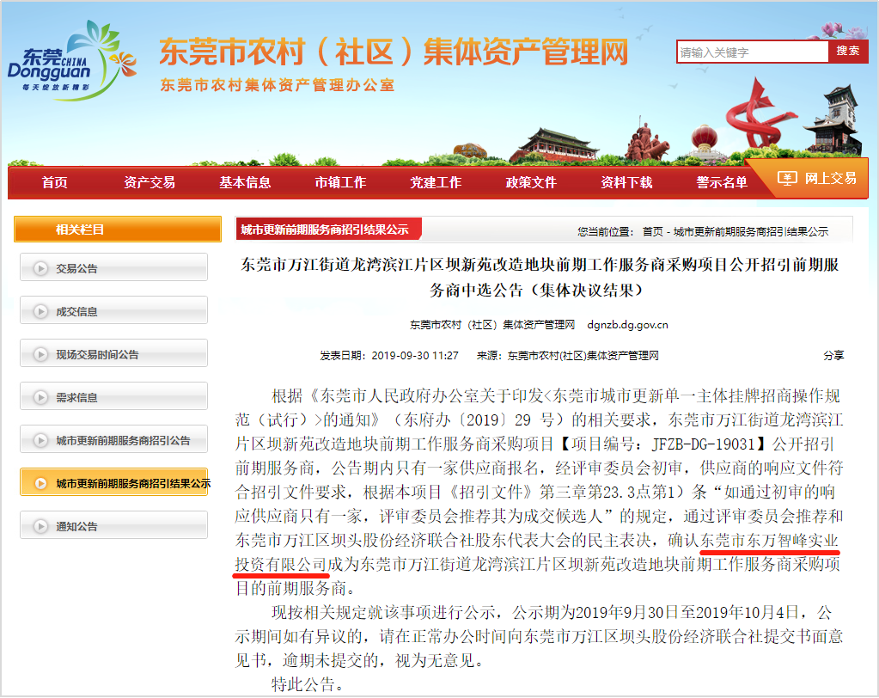Viewport: 879px width, 698px height.
Task: Select 政策文件 from the navigation bar
Action: tap(531, 182)
